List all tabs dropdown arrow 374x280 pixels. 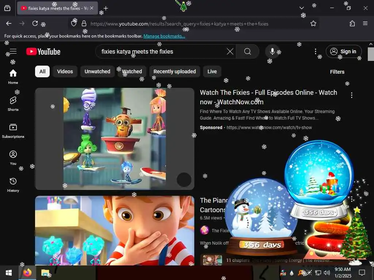coord(301,8)
